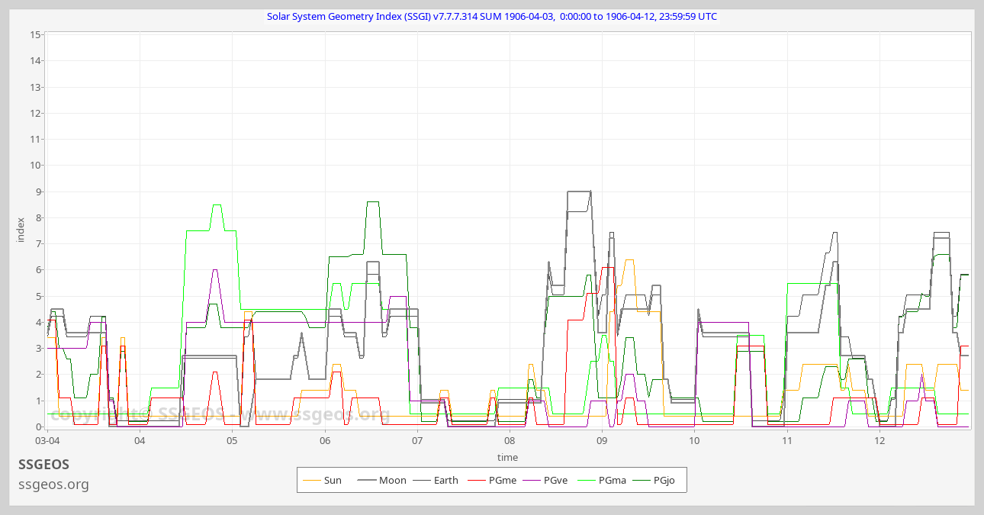Click the 08 date tick on x-axis
The image size is (984, 515).
click(x=510, y=440)
